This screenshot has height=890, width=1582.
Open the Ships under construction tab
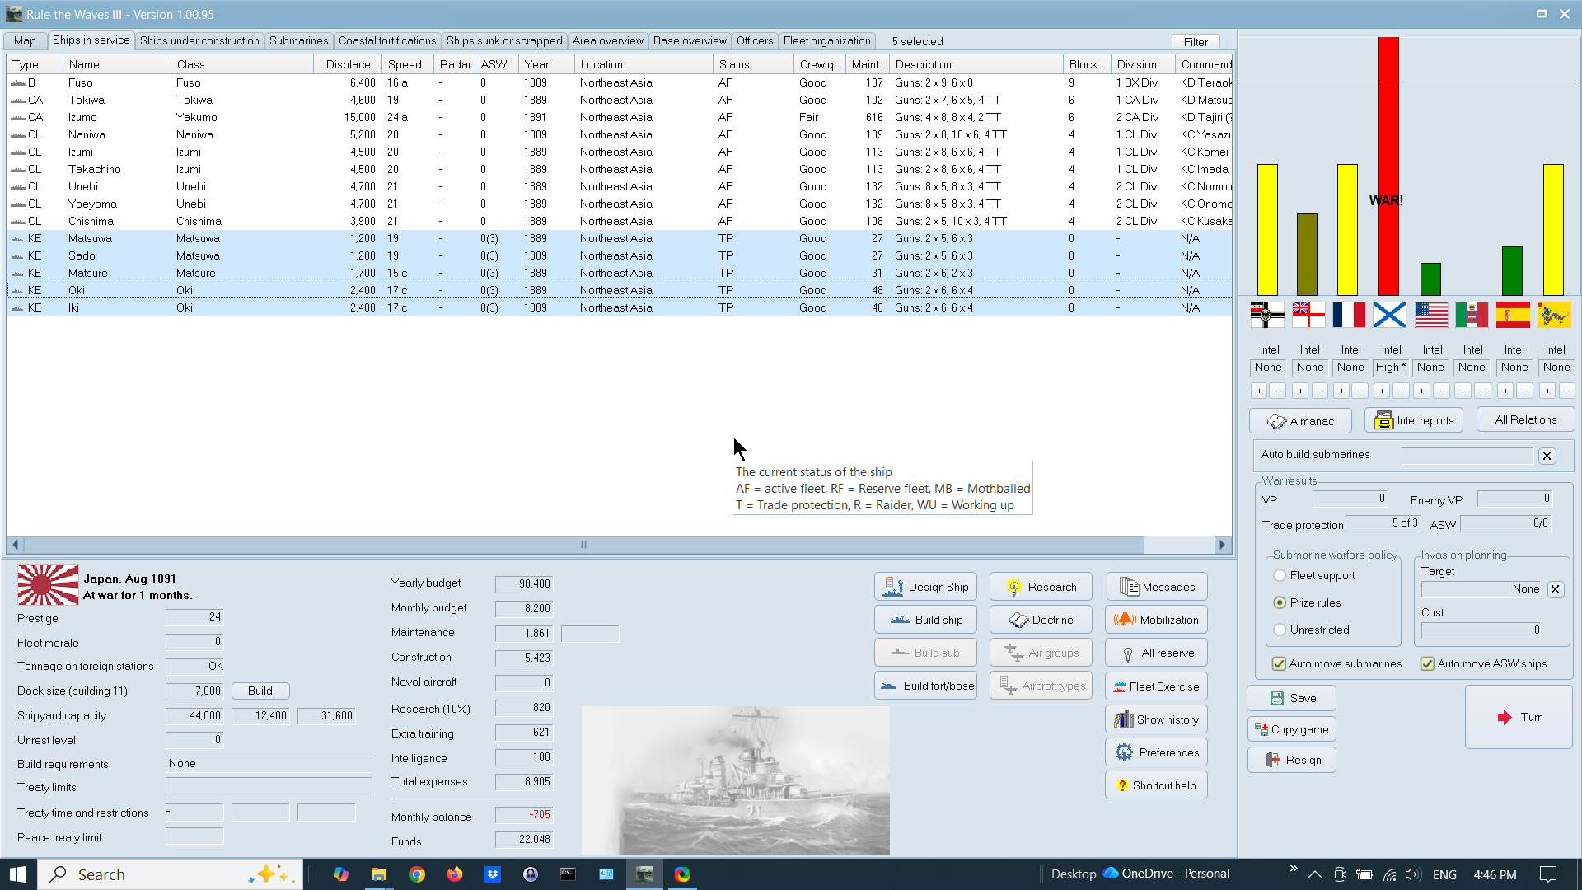click(x=199, y=41)
